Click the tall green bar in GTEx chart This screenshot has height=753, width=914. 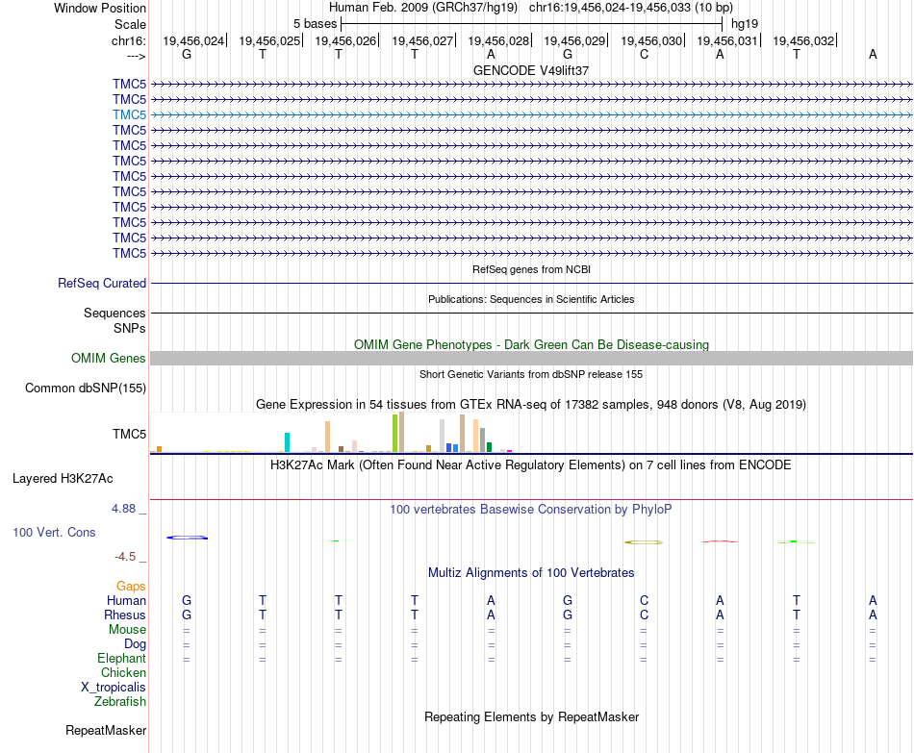pyautogui.click(x=395, y=433)
